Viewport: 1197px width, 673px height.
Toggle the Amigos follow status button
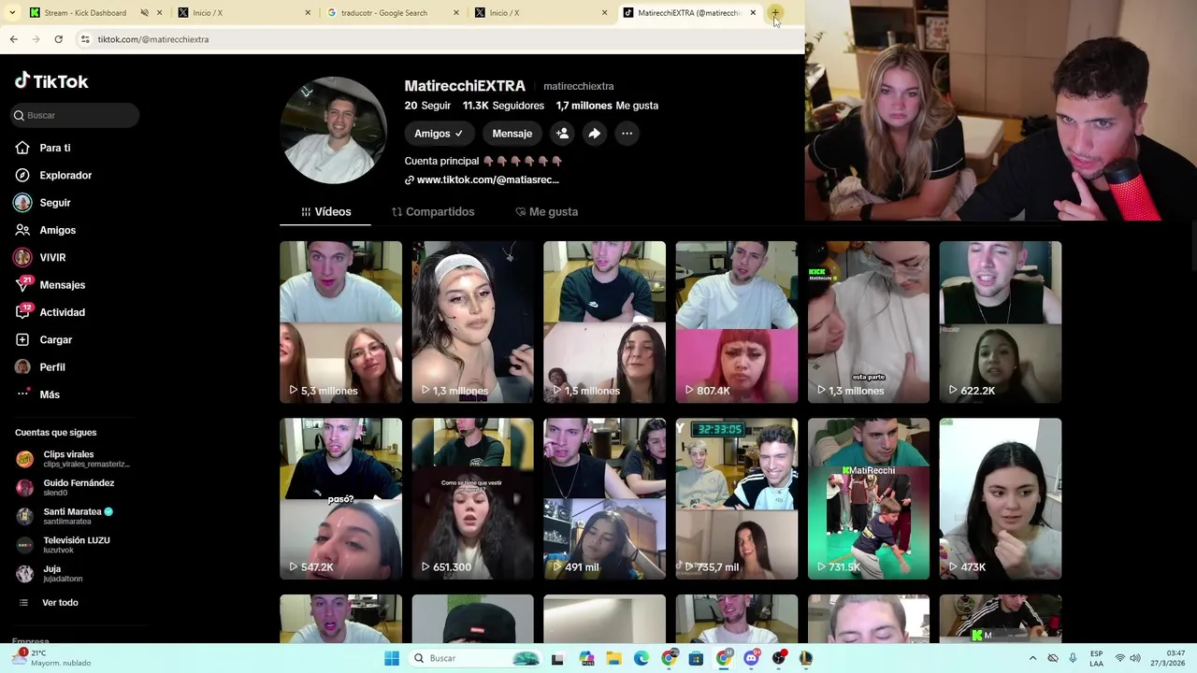point(439,134)
